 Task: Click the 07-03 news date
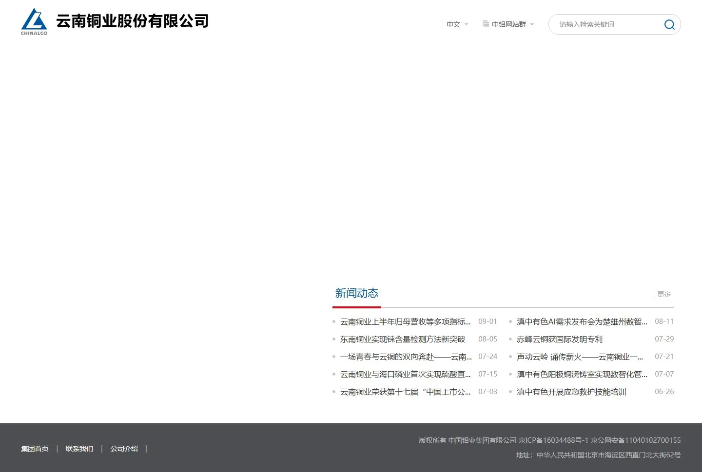pos(487,392)
